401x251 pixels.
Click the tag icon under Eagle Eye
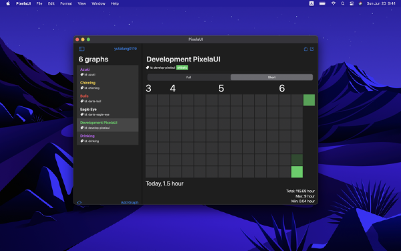[x=82, y=114]
